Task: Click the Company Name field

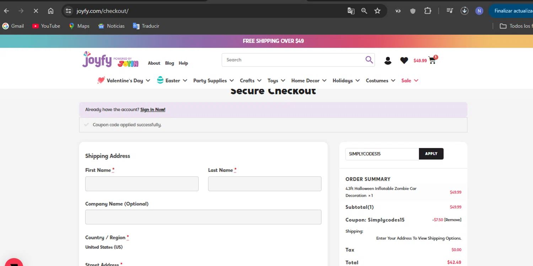Action: coord(203,217)
